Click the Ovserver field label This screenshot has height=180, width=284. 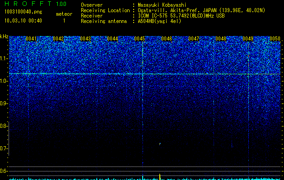[x=92, y=5]
